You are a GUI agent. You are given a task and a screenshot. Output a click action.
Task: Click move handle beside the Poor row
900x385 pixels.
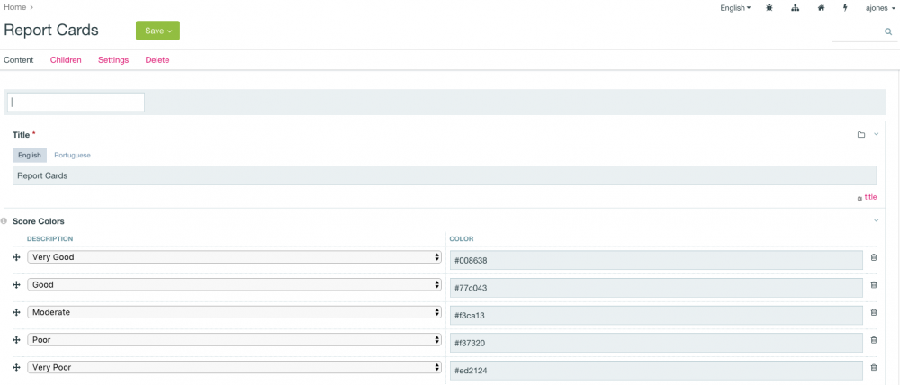(x=16, y=340)
